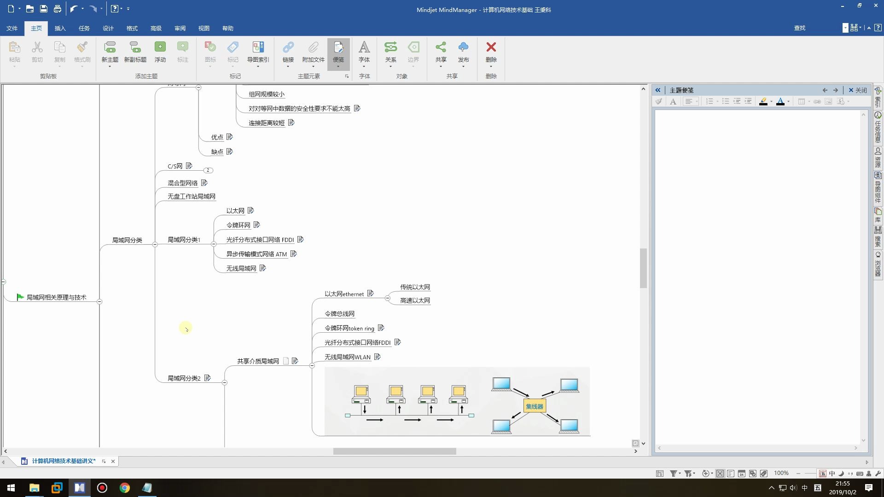The width and height of the screenshot is (884, 497).
Task: Click Windows taskbar MindManager icon
Action: [x=79, y=487]
